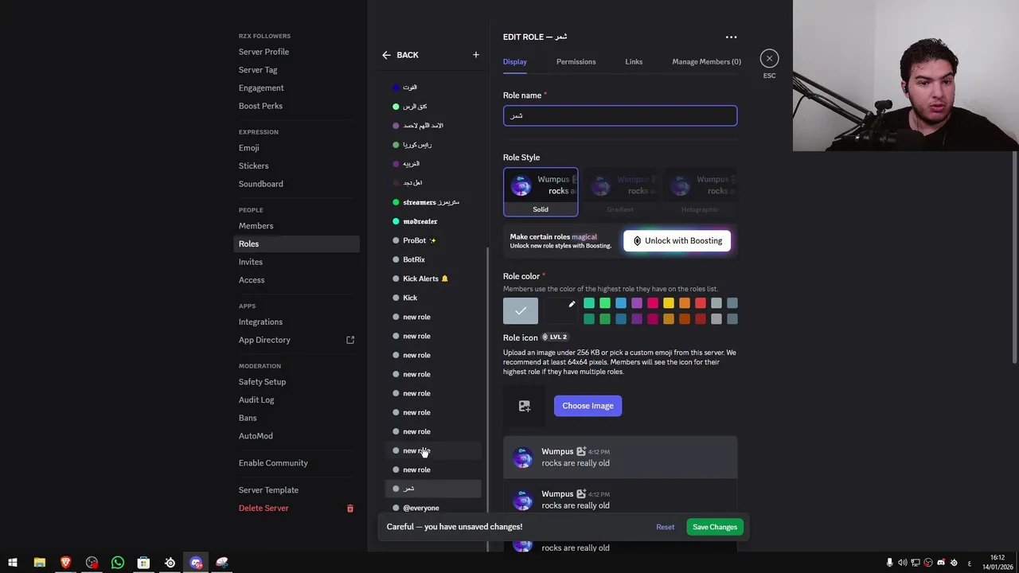Open Manage Members (0) tab
The height and width of the screenshot is (573, 1019).
point(706,61)
